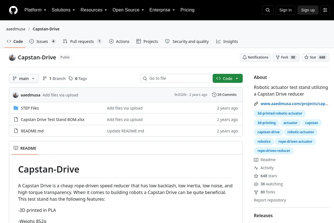Expand the green Code dropdown button
The height and width of the screenshot is (223, 334).
[228, 79]
